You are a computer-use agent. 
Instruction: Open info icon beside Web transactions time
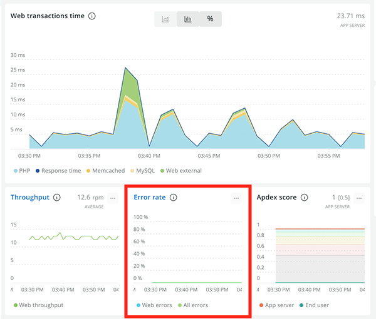[x=92, y=16]
